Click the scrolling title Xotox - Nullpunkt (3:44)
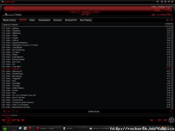 click(x=162, y=7)
